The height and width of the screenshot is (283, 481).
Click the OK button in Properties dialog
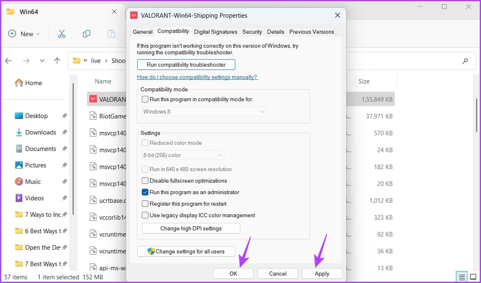[233, 274]
